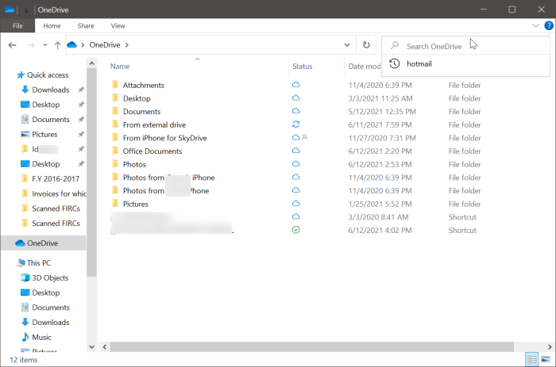Click the Music note icon in sidebar
Image resolution: width=556 pixels, height=367 pixels.
[x=25, y=337]
